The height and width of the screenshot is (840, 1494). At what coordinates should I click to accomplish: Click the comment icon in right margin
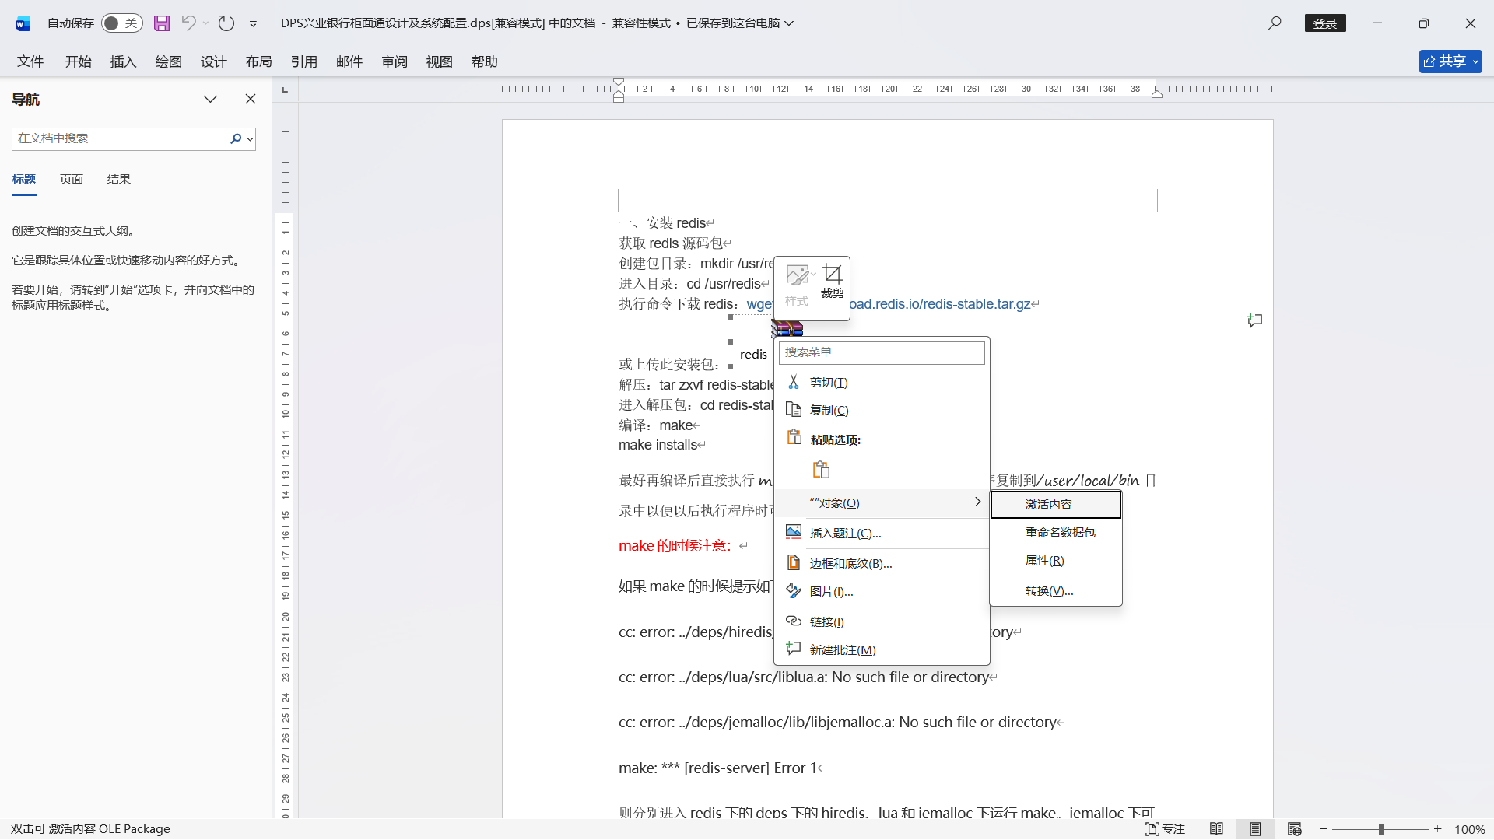pos(1254,320)
